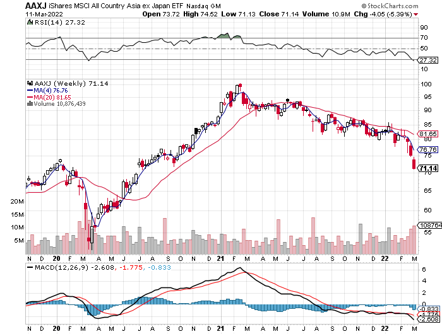This screenshot has width=442, height=334.
Task: Click the Low 71.13 value
Action: pyautogui.click(x=238, y=14)
